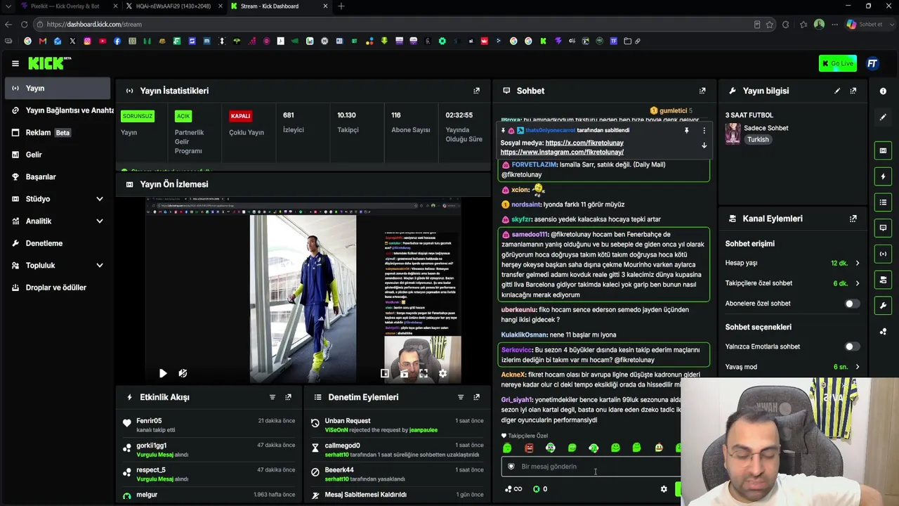Open FT profile avatar menu

872,63
